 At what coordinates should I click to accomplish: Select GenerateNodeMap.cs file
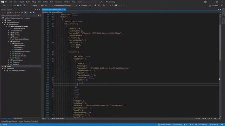point(22,39)
